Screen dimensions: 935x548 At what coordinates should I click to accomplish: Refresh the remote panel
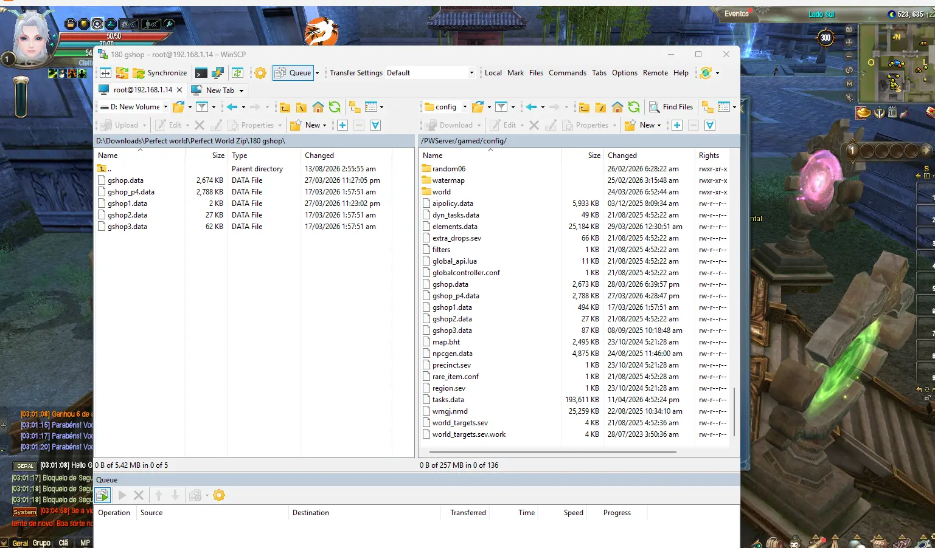[x=634, y=107]
